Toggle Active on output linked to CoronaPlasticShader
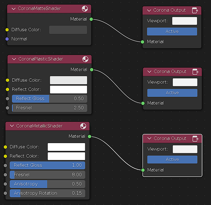The image size is (211, 205). (172, 93)
